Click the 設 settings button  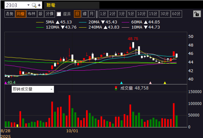40,14
